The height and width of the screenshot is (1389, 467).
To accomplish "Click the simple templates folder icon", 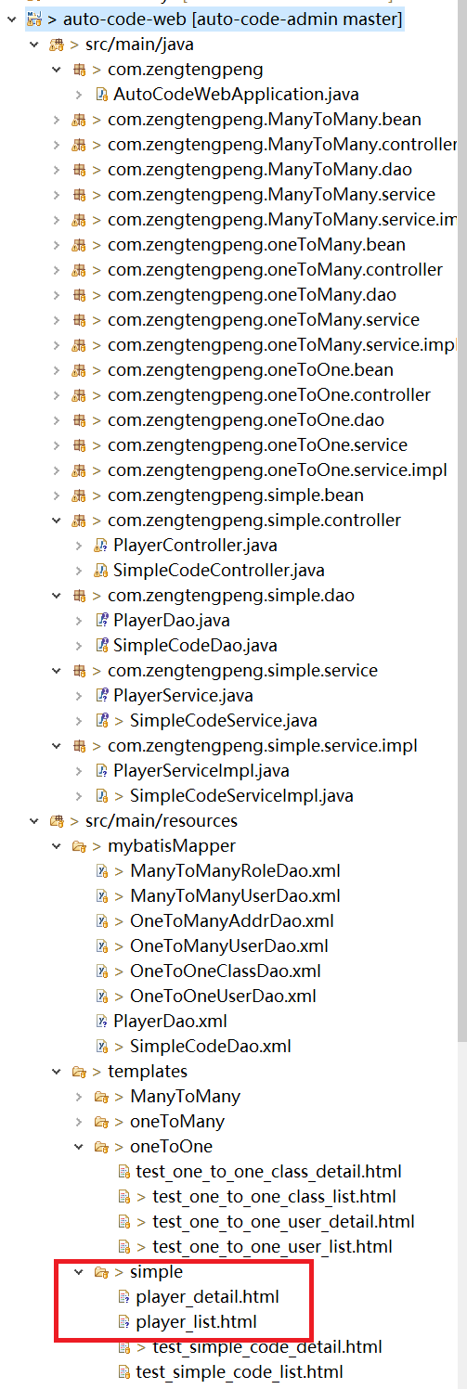I will tap(102, 1272).
